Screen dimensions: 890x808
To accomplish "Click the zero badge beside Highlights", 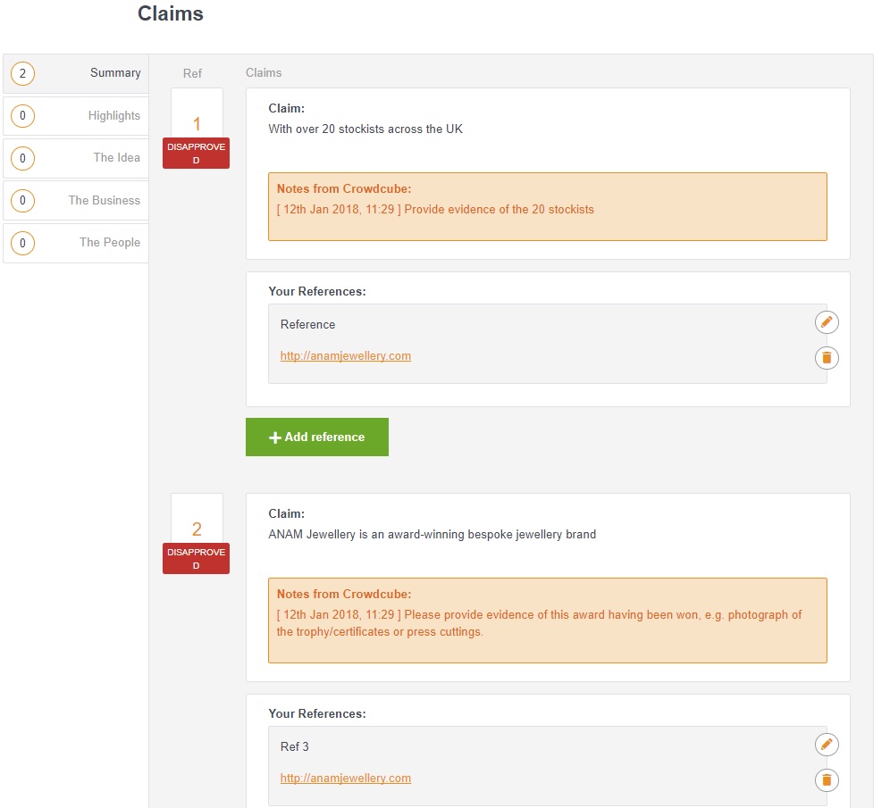I will pyautogui.click(x=22, y=116).
